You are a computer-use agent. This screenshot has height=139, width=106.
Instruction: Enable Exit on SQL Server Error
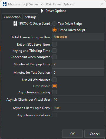pos(54,45)
